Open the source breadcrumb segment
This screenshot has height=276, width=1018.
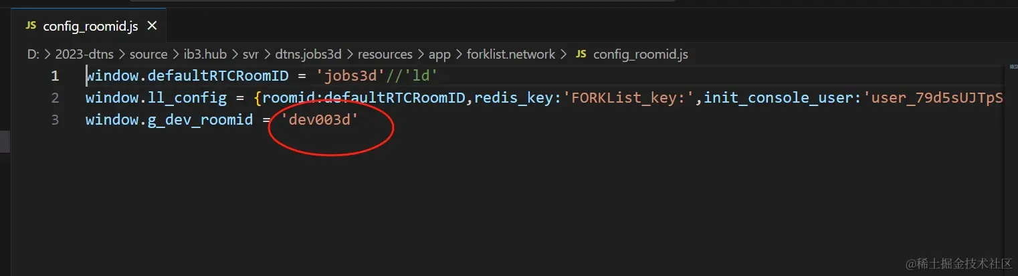click(148, 54)
